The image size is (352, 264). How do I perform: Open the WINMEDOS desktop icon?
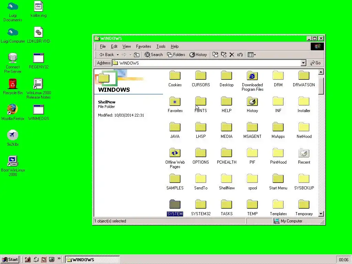(x=38, y=112)
